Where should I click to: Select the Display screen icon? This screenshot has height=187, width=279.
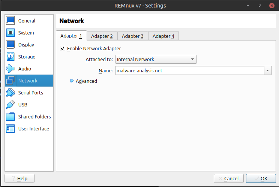(10, 45)
